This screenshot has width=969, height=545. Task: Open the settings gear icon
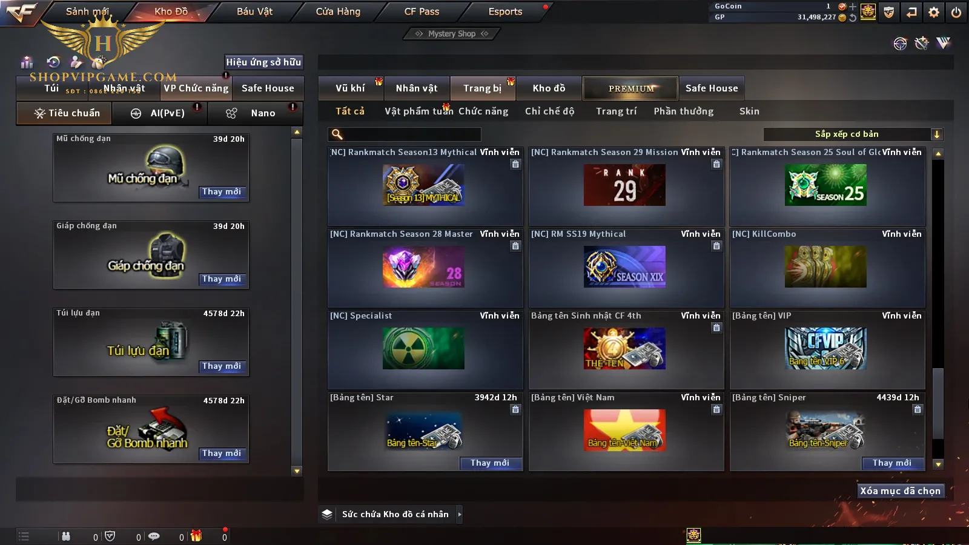point(934,12)
